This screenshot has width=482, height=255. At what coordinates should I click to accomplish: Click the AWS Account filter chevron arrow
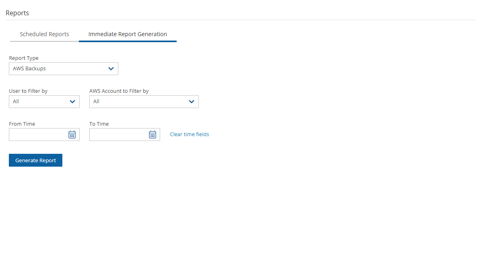click(x=192, y=102)
